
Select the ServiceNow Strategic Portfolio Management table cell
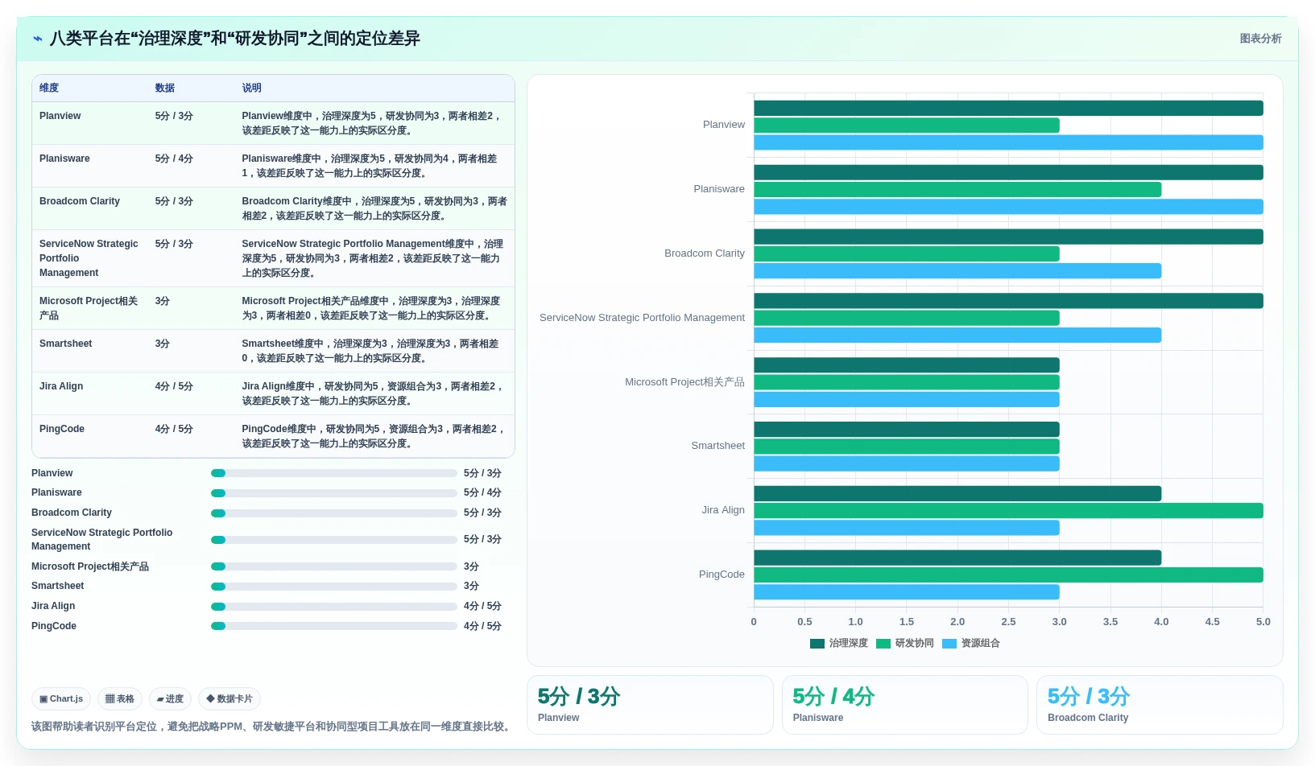coord(89,258)
